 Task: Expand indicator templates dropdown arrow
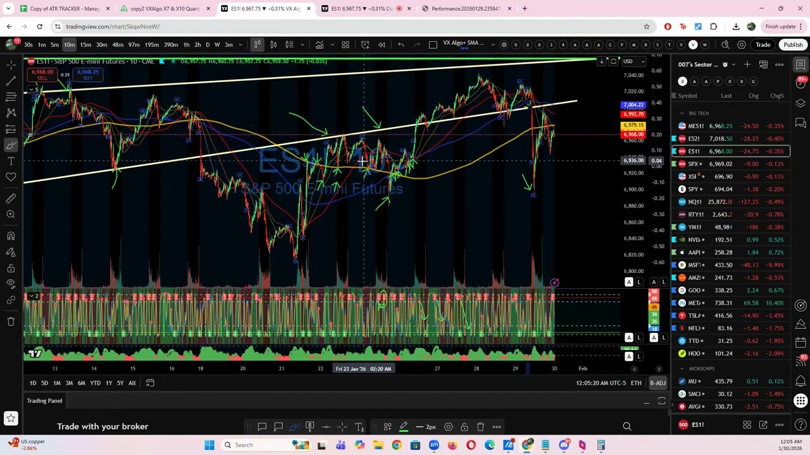[x=332, y=45]
